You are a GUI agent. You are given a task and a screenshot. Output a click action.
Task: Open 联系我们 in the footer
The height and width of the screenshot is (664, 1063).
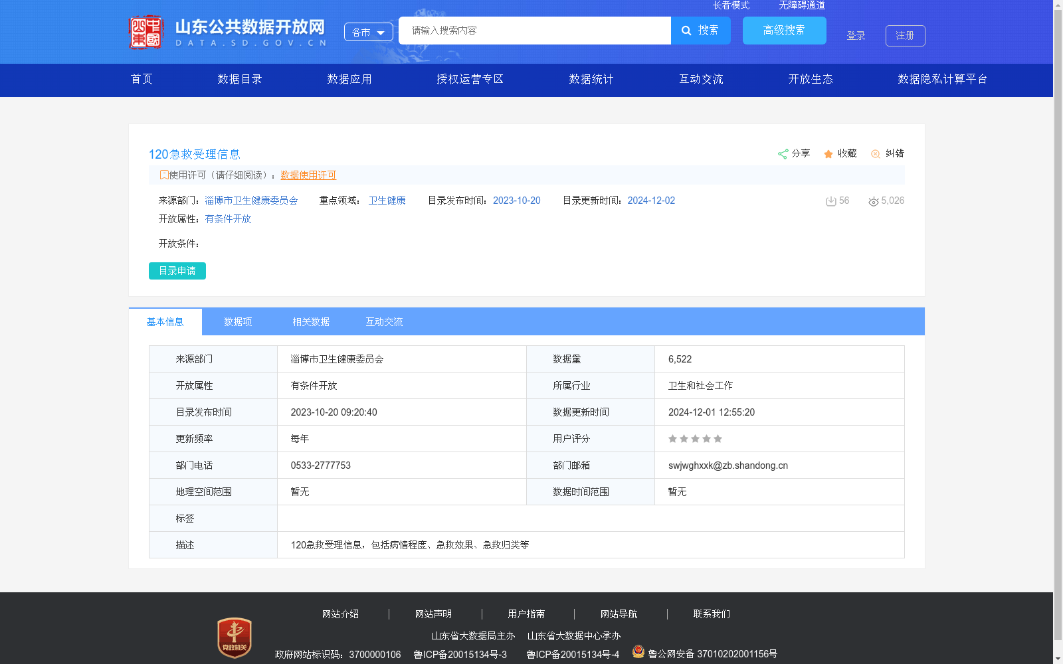[712, 614]
